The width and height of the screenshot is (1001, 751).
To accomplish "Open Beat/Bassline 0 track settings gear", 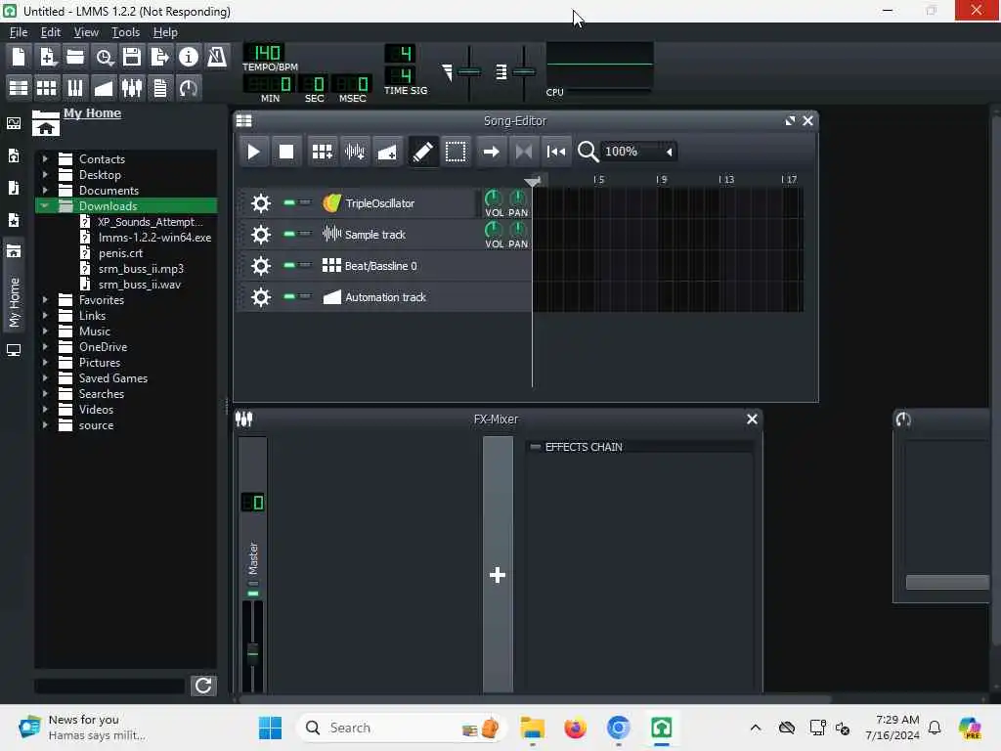I will click(x=260, y=266).
